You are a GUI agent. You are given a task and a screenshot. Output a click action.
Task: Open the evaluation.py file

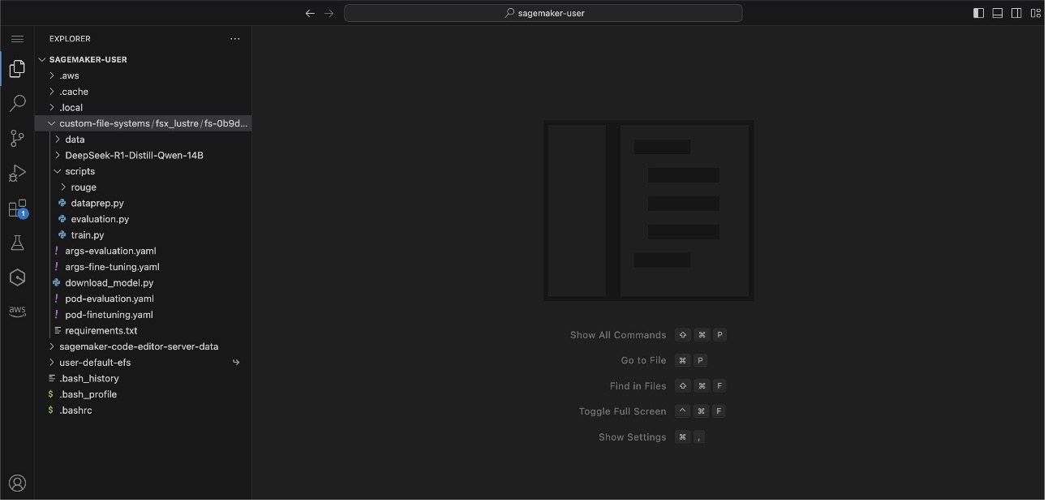(x=143, y=219)
